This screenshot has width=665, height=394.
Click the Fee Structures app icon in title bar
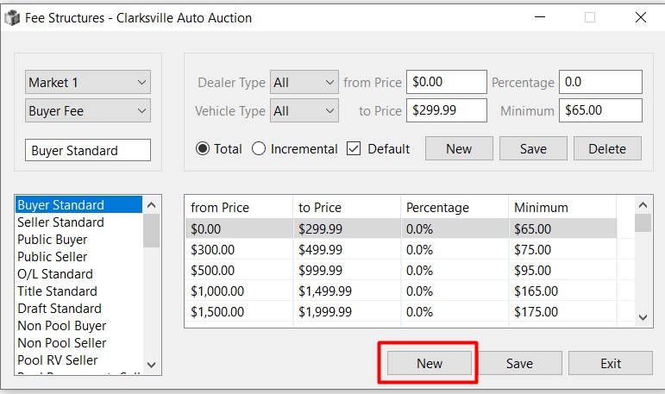(13, 17)
